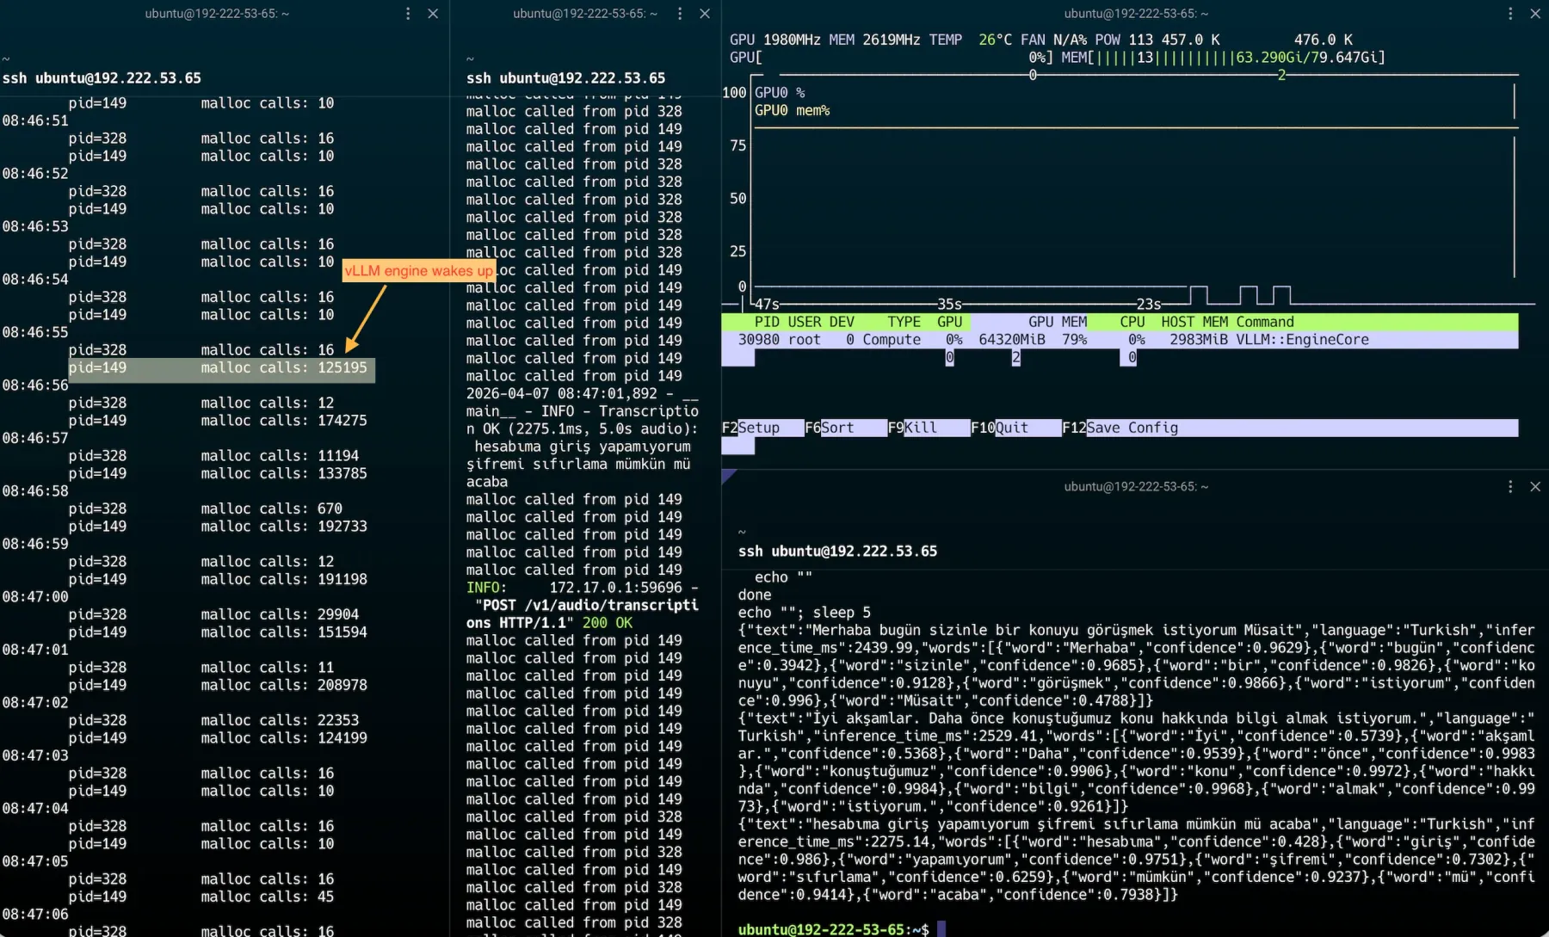Click the 'GPU0 %' chart legend entry

780,92
